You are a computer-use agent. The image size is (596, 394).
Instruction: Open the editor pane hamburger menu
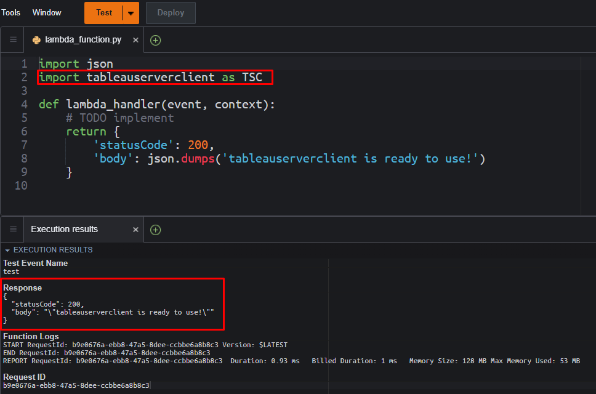pos(14,39)
